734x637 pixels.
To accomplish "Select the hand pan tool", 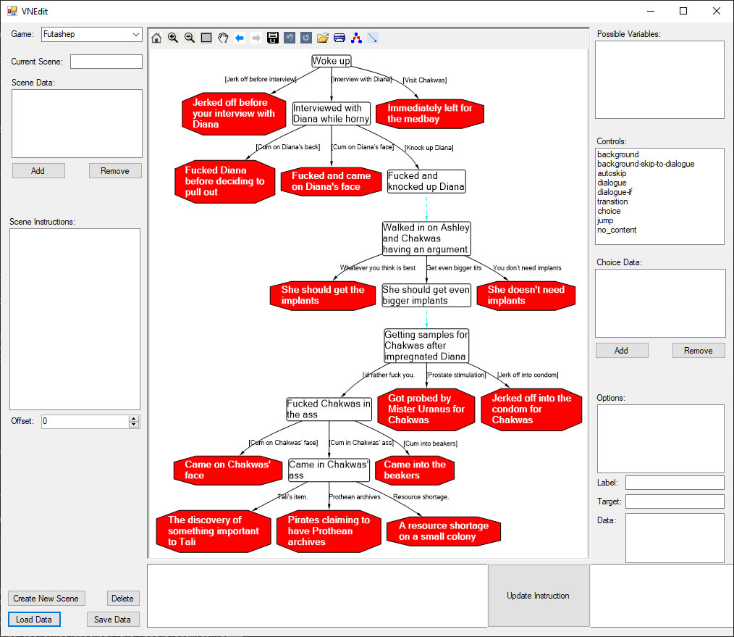I will (x=223, y=38).
